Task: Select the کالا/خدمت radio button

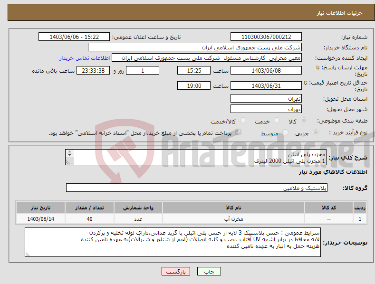Action: click(243, 121)
